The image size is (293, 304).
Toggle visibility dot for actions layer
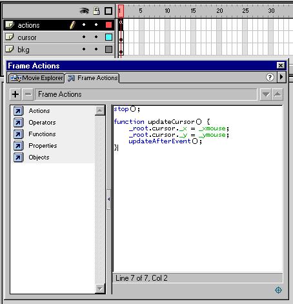84,25
